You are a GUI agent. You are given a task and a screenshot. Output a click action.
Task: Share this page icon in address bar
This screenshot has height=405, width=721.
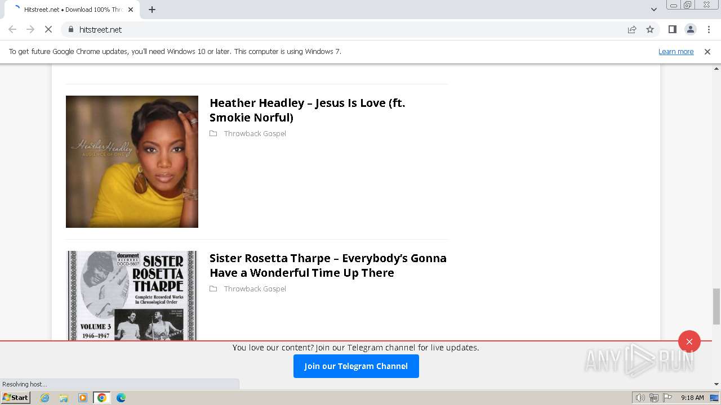tap(632, 29)
